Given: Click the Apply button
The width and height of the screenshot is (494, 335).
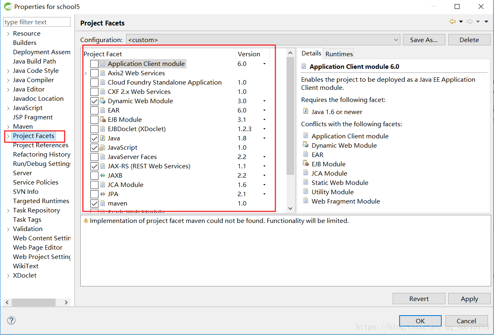Looking at the screenshot, I should click(469, 299).
